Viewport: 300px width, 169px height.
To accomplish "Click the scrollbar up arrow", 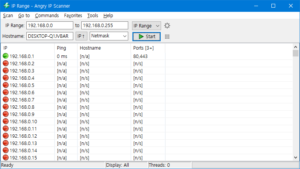I will (295, 47).
